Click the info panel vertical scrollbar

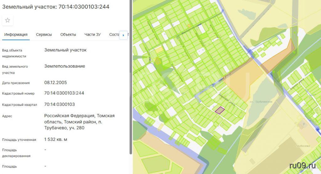pos(131,78)
